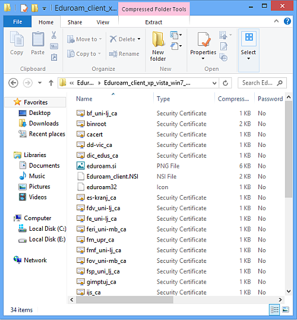
Task: Open Local Disk (C:)
Action: (x=42, y=228)
